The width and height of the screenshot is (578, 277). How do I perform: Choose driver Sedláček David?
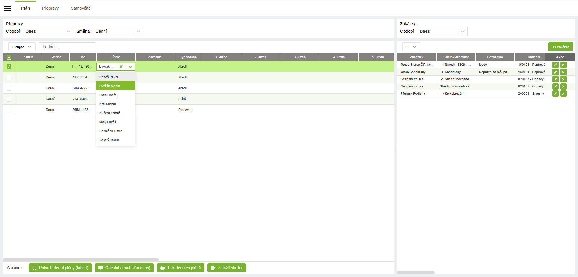(116, 131)
